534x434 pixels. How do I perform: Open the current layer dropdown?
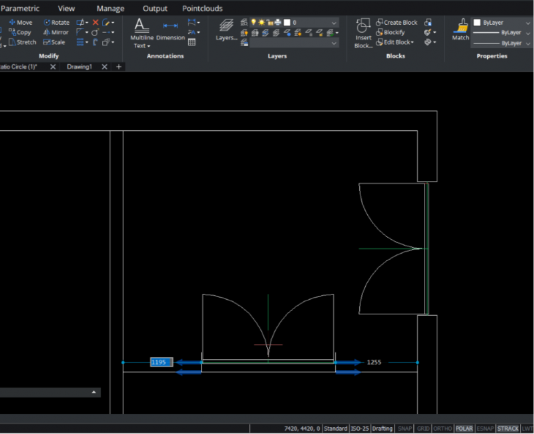pyautogui.click(x=334, y=23)
